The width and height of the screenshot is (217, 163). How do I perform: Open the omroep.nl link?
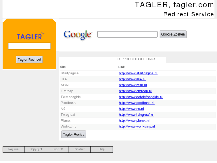[135, 91]
